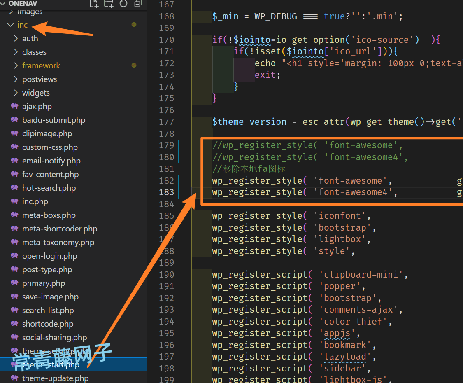Click $theme_version variable on line 177

249,122
